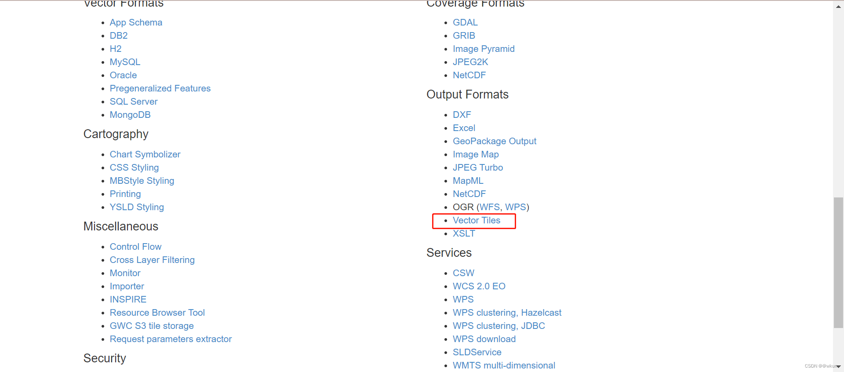Viewport: 844px width, 372px height.
Task: Click the WPS link beside OGR
Action: click(x=516, y=207)
